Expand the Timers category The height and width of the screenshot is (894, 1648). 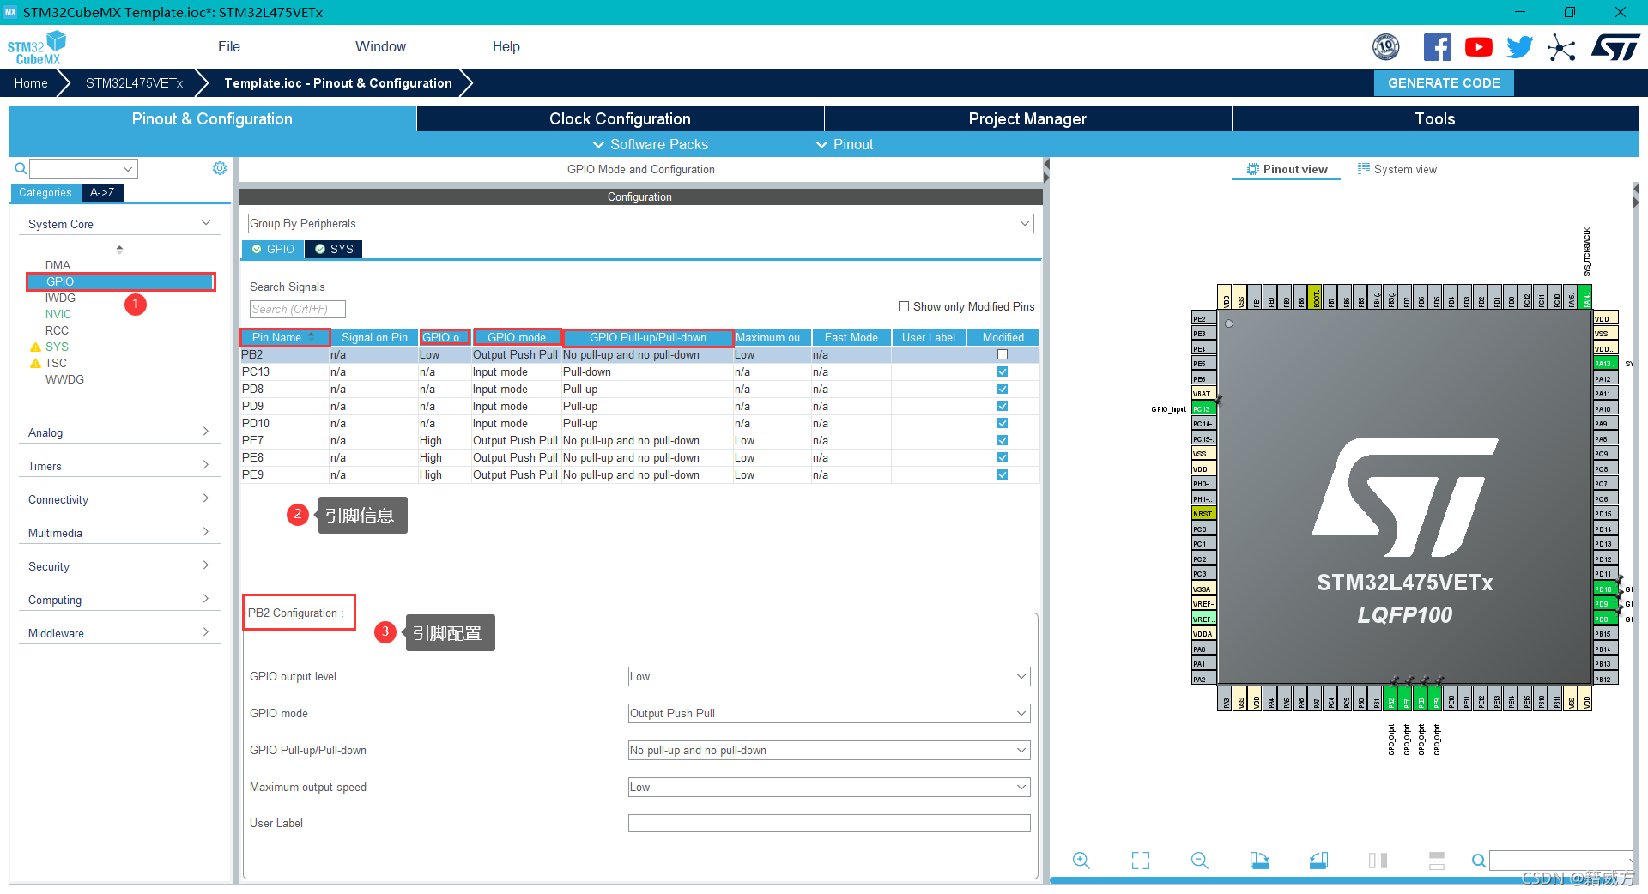119,466
